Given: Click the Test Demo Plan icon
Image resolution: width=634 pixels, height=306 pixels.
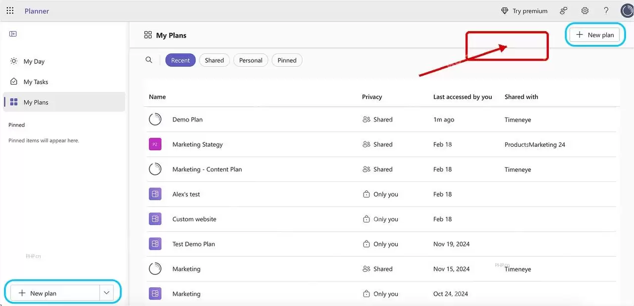Looking at the screenshot, I should click(155, 244).
